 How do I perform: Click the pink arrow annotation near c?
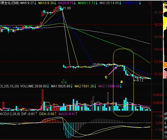pyautogui.click(x=112, y=70)
